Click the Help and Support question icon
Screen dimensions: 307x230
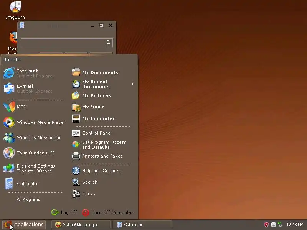(x=76, y=171)
